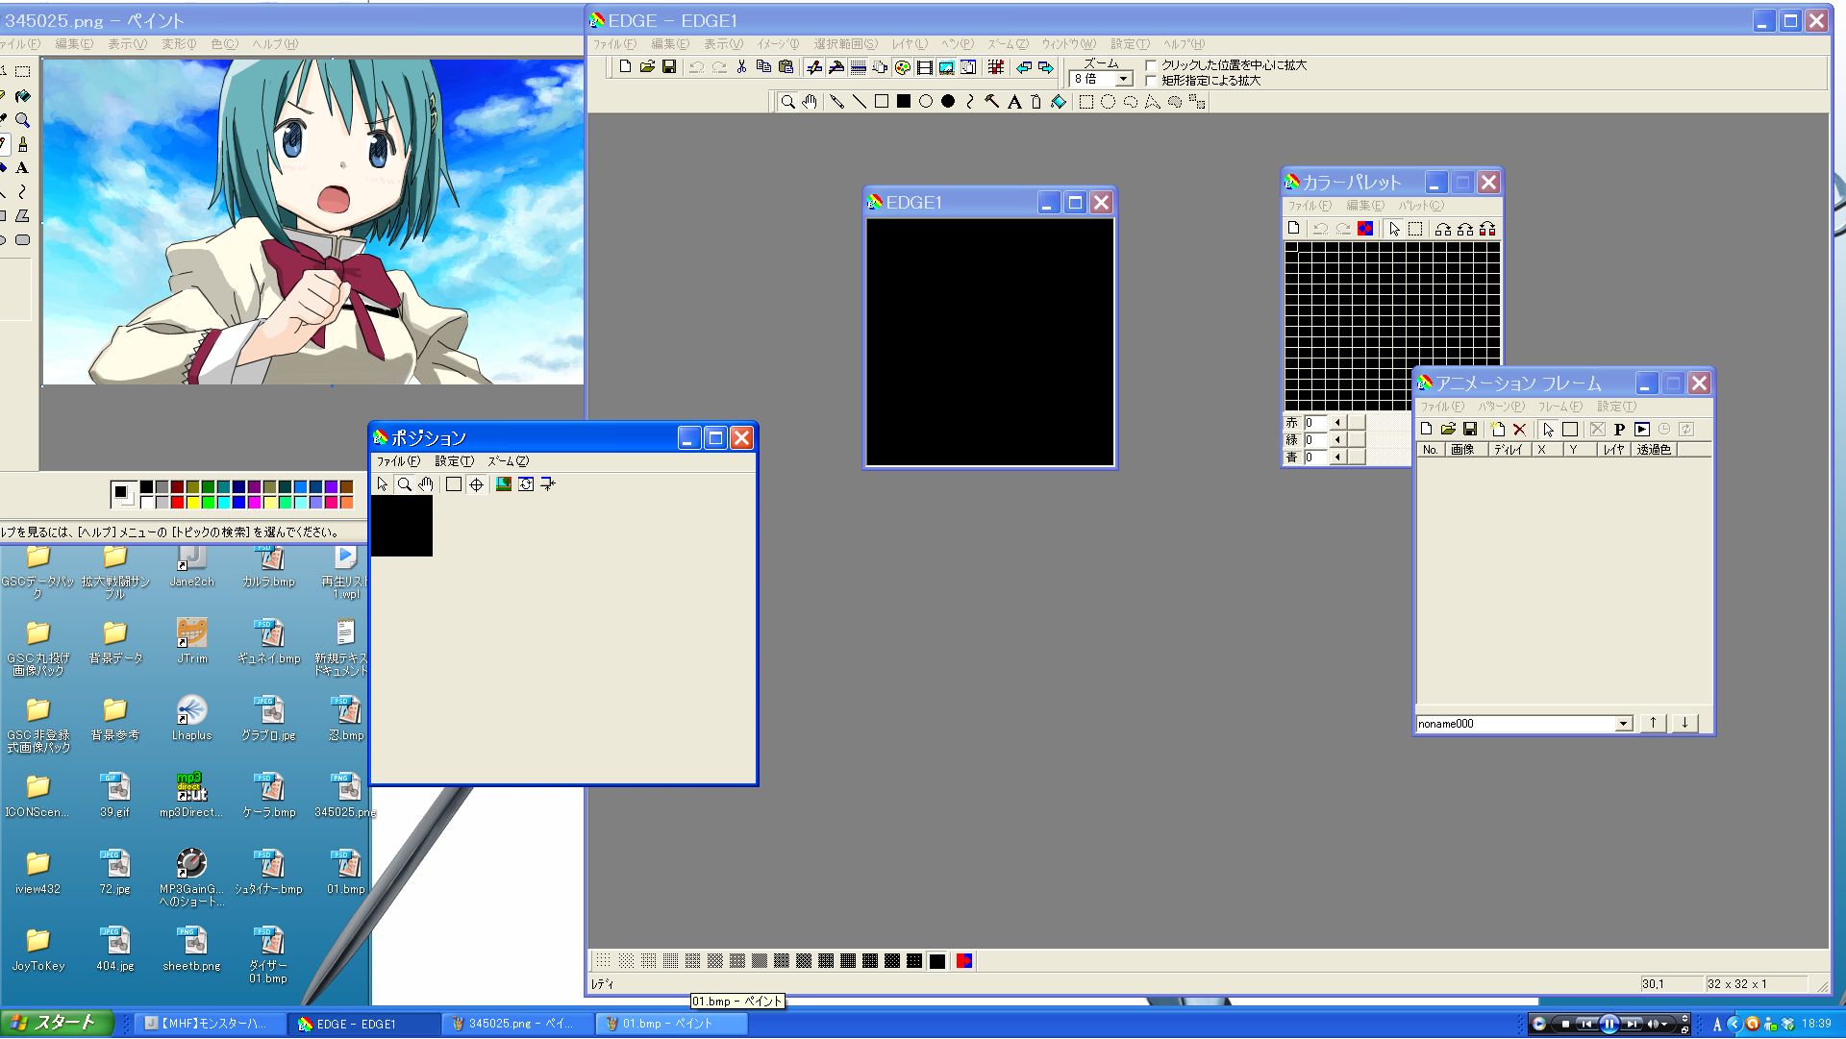Click the filmstrip animation icon in EDGE toolbar
Screen dimensions: 1846x1039
[924, 66]
